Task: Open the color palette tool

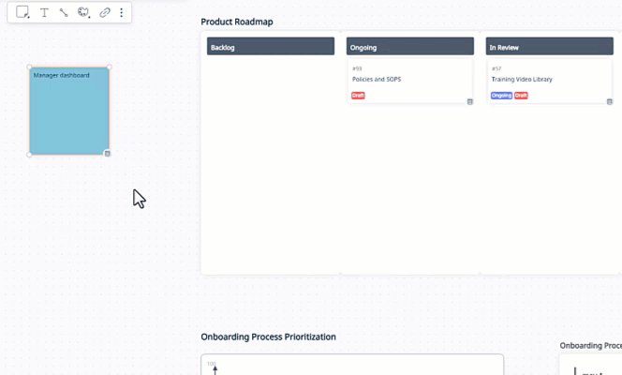Action: point(83,13)
